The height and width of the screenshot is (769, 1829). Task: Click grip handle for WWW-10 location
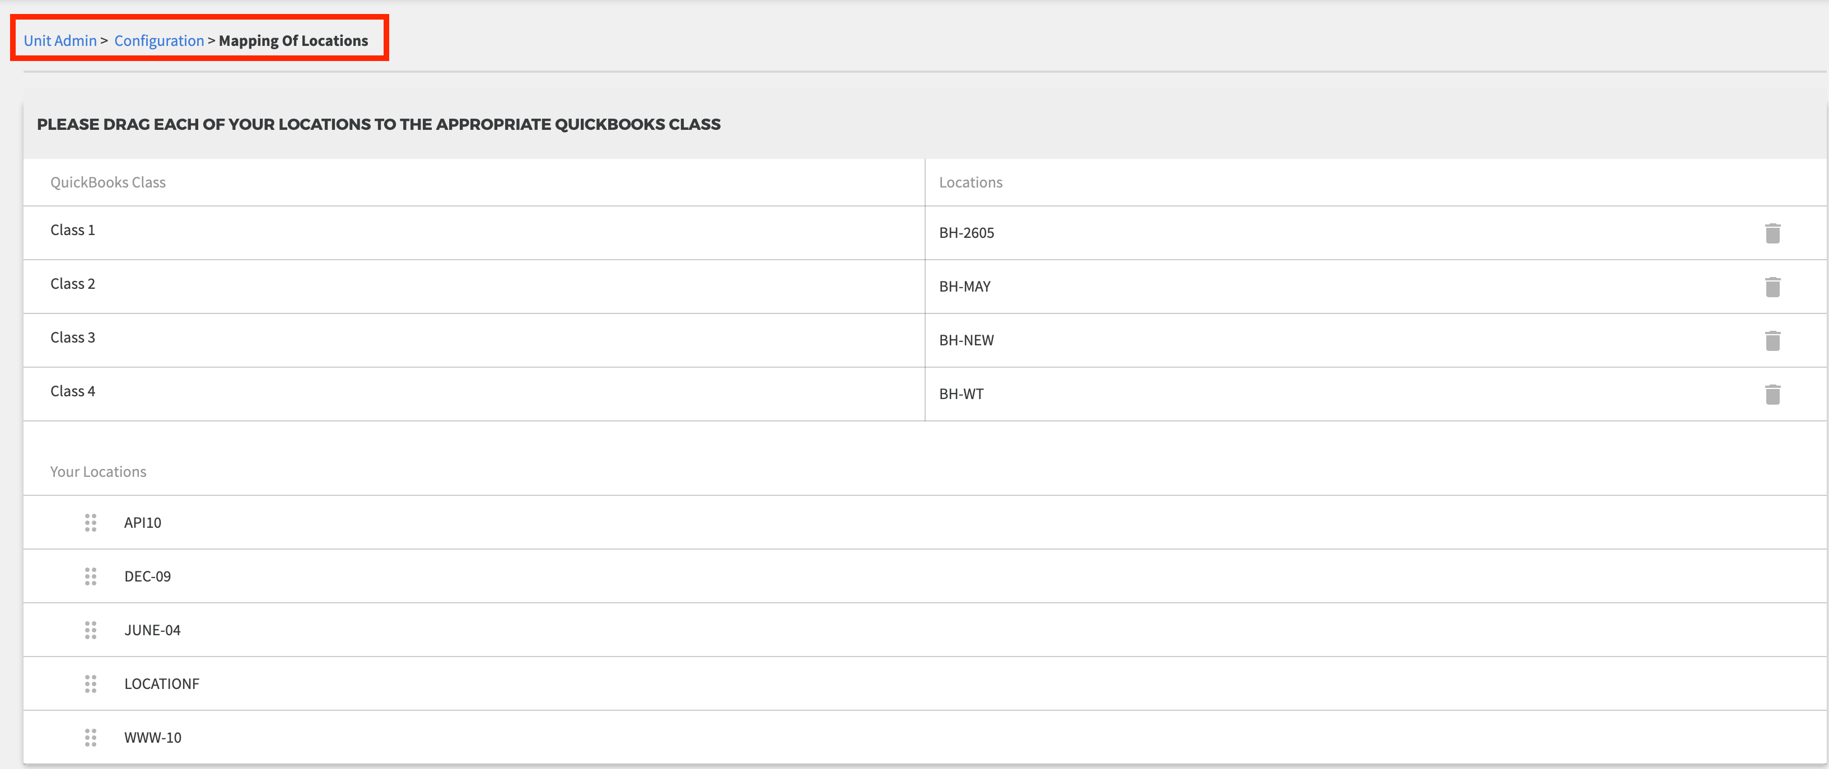tap(90, 738)
